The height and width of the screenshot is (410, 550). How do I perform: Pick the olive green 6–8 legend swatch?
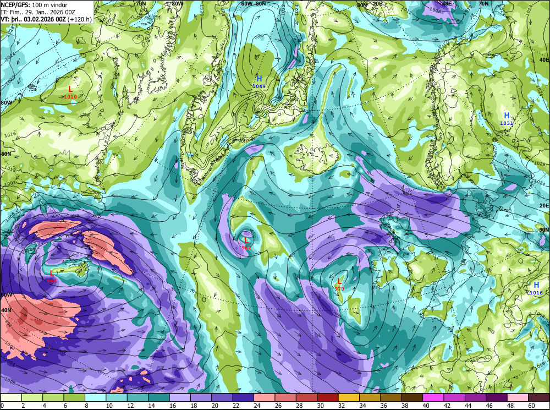coord(74,397)
